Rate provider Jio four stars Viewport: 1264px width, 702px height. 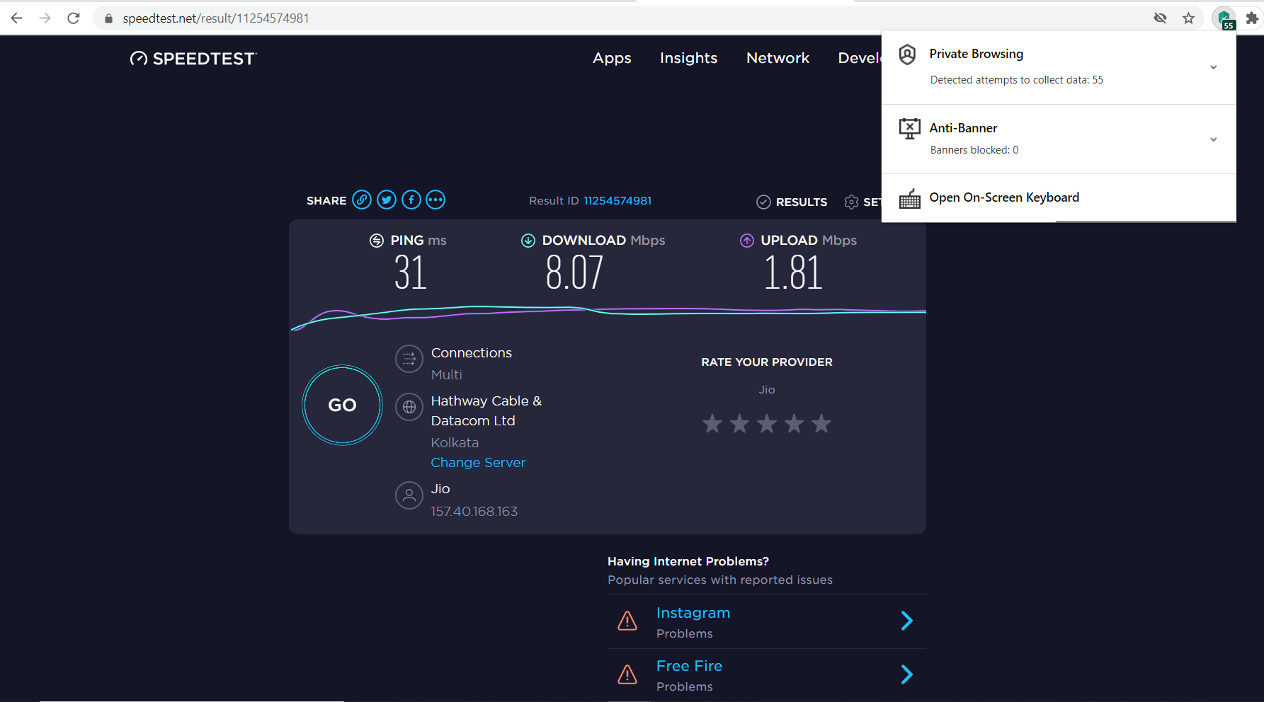[795, 423]
